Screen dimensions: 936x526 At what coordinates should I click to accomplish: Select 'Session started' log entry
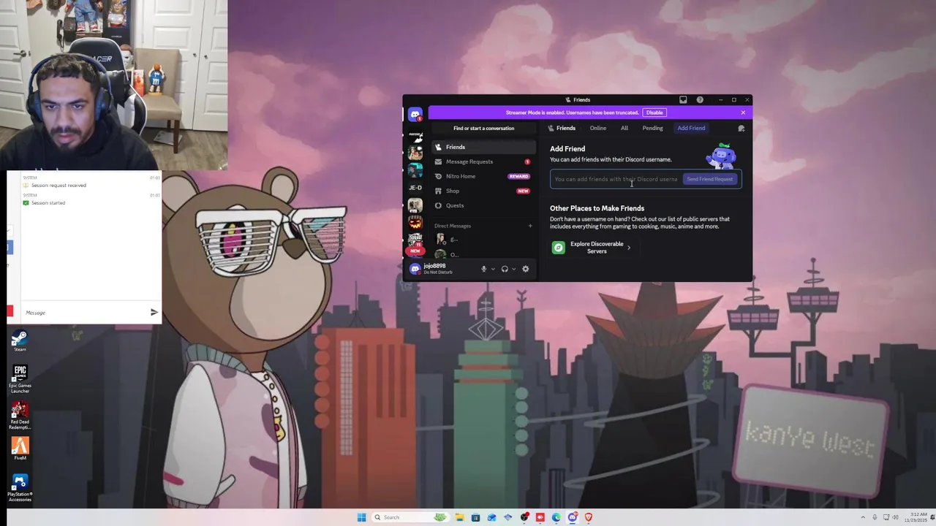48,203
